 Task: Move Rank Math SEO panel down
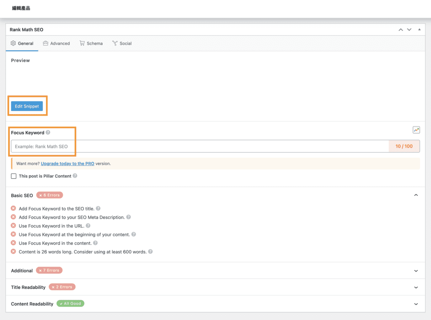coord(410,30)
